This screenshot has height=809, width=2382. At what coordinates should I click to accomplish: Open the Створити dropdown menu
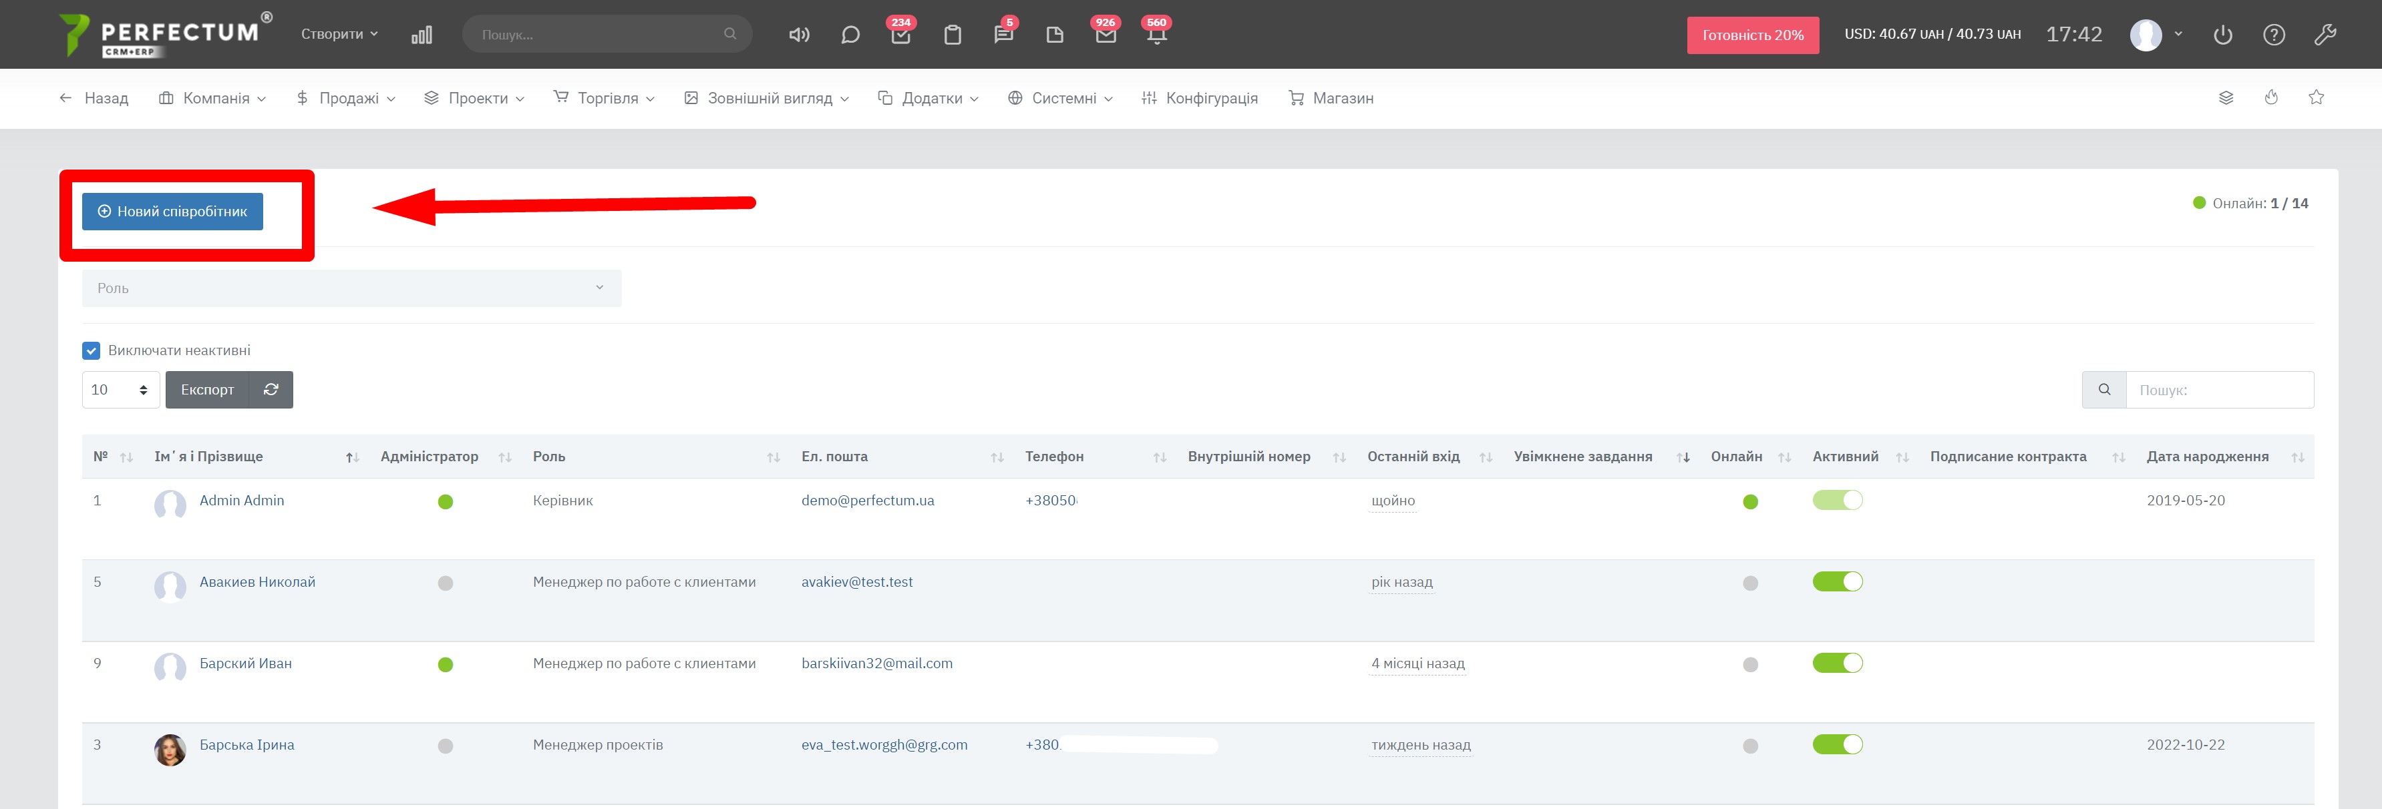(339, 34)
